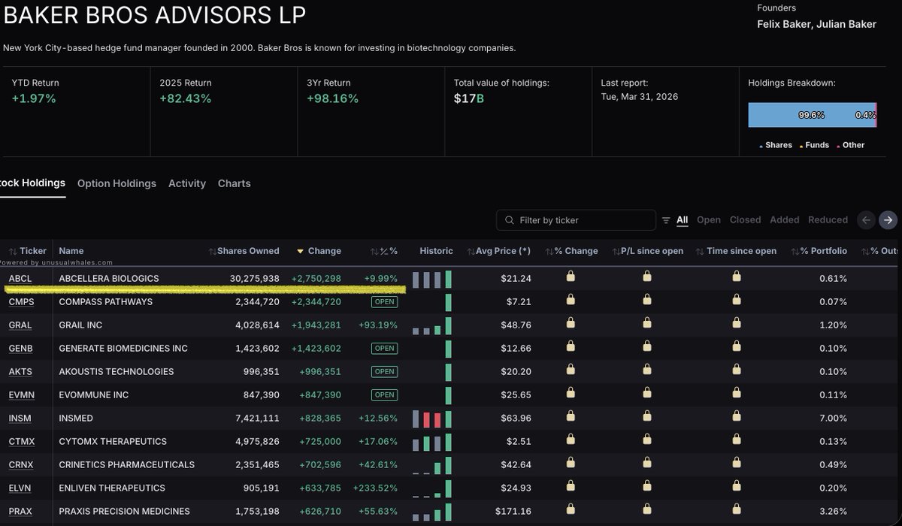Viewport: 902px width, 526px height.
Task: Click lock icon in CMPS P/L since open
Action: (647, 300)
